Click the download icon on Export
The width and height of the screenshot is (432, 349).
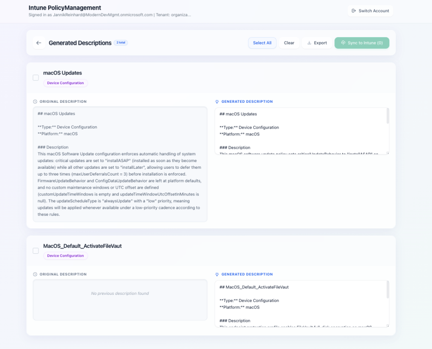pos(309,43)
